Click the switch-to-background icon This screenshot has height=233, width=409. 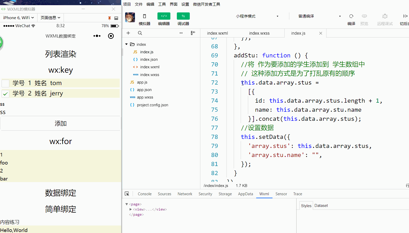click(405, 16)
